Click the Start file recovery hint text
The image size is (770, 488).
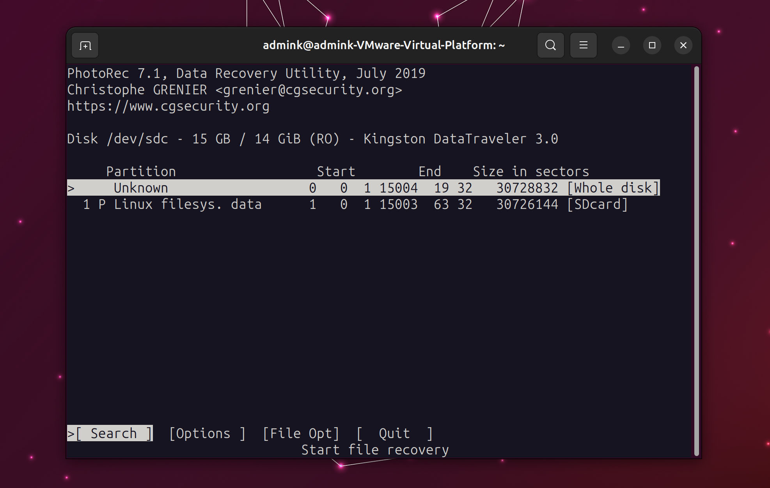click(375, 450)
